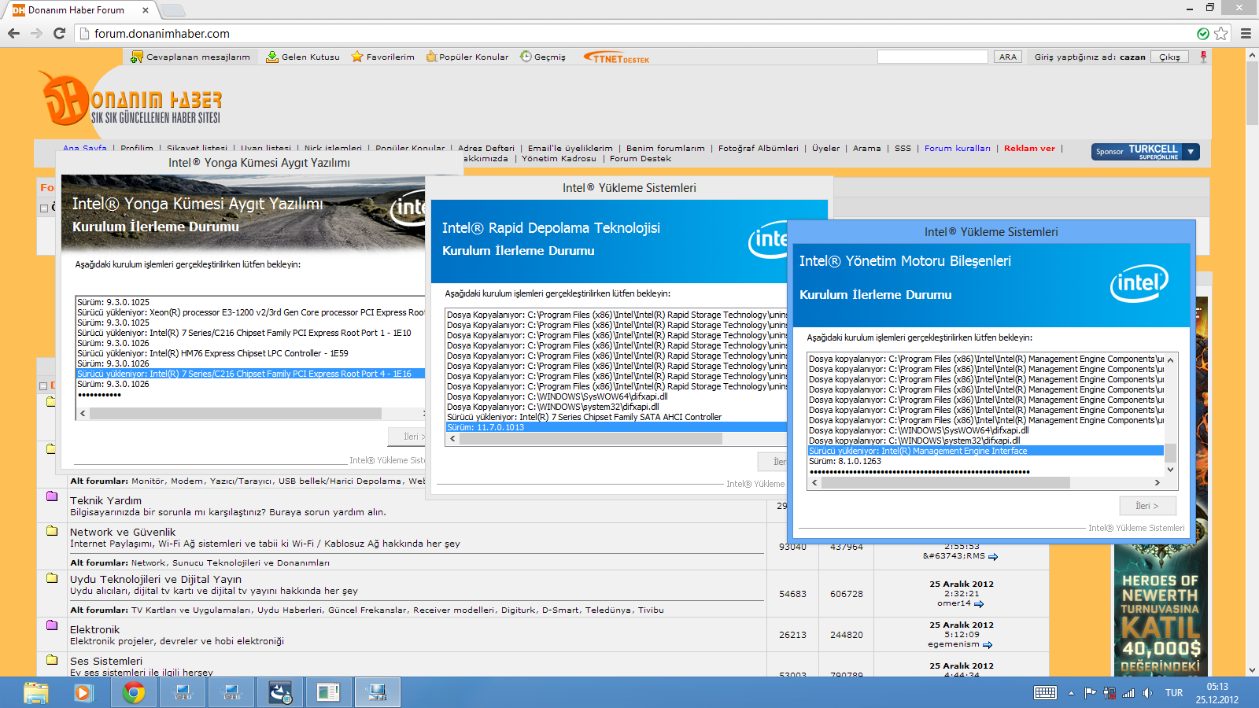Switch to Chrome in taskbar
The height and width of the screenshot is (708, 1259).
134,693
